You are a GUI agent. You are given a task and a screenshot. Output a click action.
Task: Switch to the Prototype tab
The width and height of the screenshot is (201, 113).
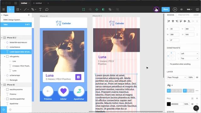click(x=184, y=15)
